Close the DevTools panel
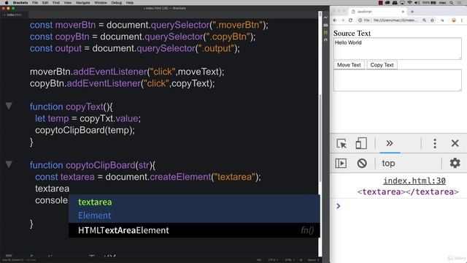 tap(455, 143)
